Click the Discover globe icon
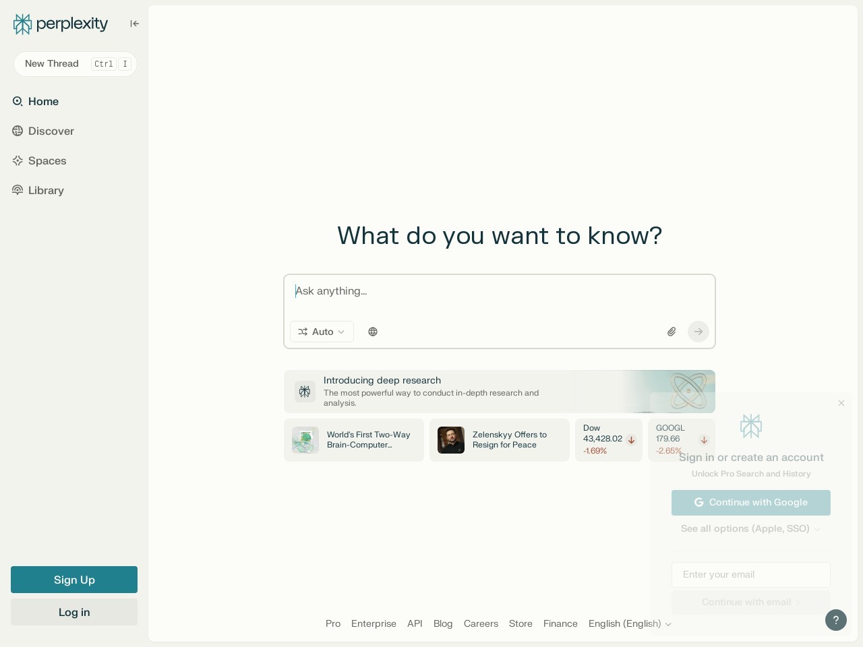Viewport: 863px width, 647px height. coord(18,131)
